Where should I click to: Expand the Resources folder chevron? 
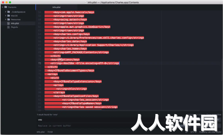coord(5,20)
